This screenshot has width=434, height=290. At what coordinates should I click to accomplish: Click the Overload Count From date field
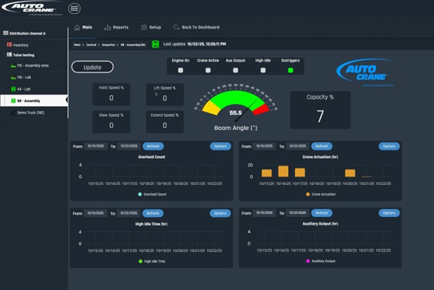click(x=96, y=146)
